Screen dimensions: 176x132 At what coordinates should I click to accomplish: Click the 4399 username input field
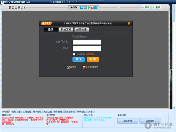click(x=87, y=42)
